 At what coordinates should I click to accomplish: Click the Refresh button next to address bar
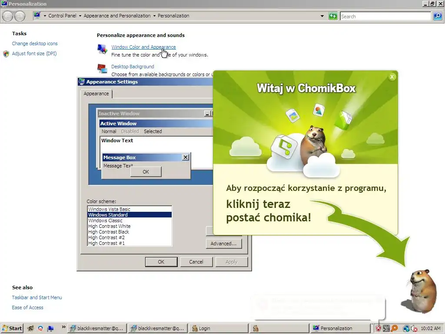pyautogui.click(x=332, y=16)
